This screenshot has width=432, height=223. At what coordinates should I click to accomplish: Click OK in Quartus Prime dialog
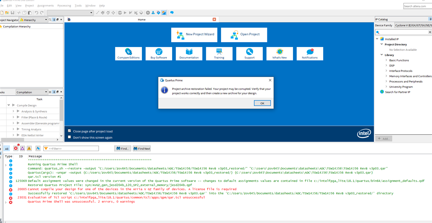coord(262,103)
